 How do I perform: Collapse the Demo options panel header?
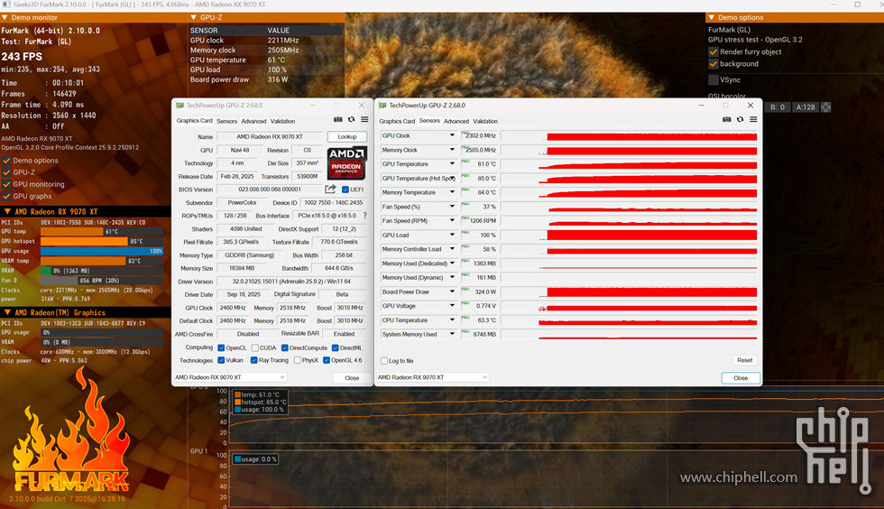tap(712, 17)
